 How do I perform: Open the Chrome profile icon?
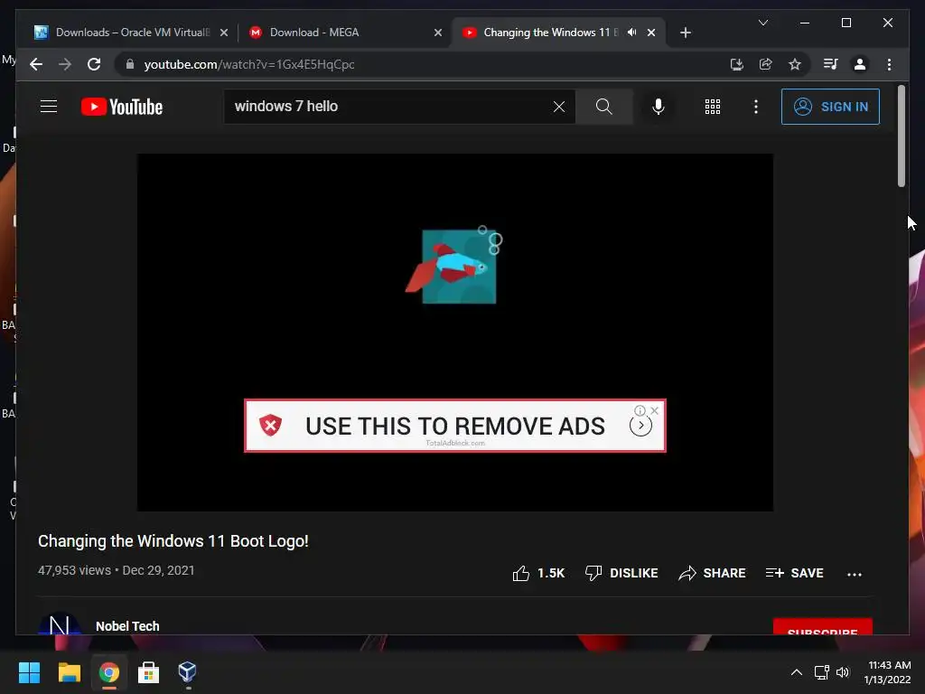coord(860,64)
